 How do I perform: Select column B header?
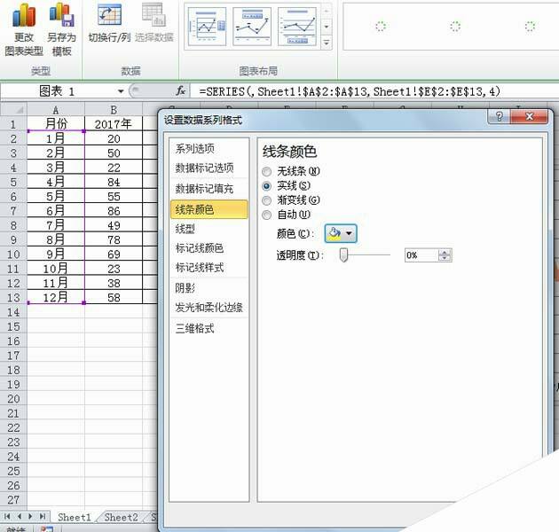114,110
